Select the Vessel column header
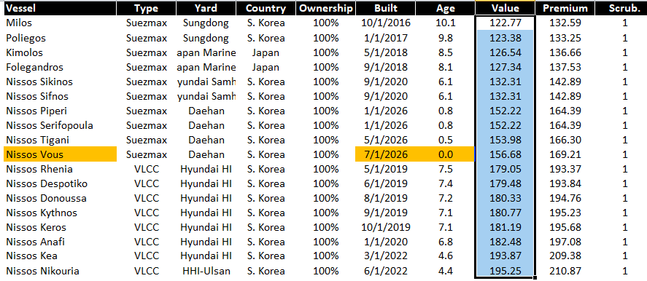Screen dimensions: 647x281 (x=61, y=8)
